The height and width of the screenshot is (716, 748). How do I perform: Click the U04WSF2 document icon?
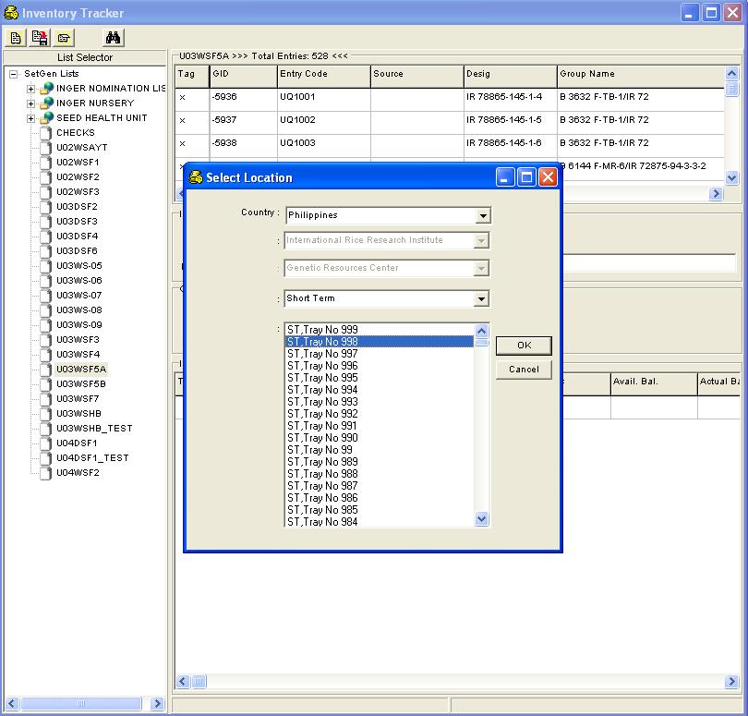tap(46, 473)
